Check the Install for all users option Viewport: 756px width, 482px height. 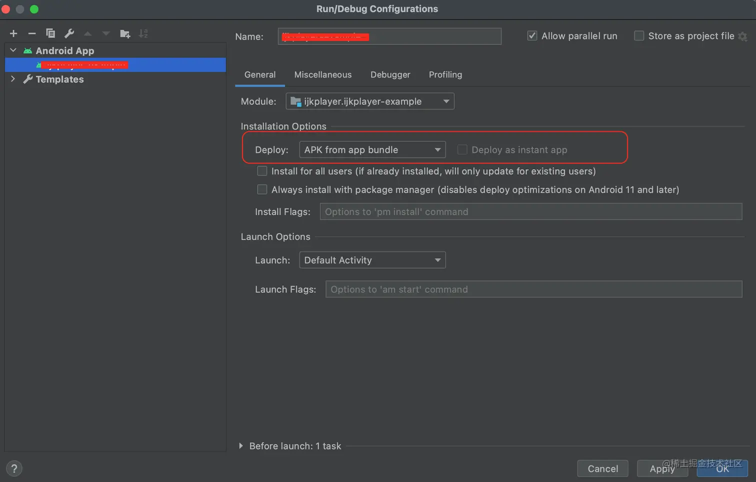tap(262, 171)
